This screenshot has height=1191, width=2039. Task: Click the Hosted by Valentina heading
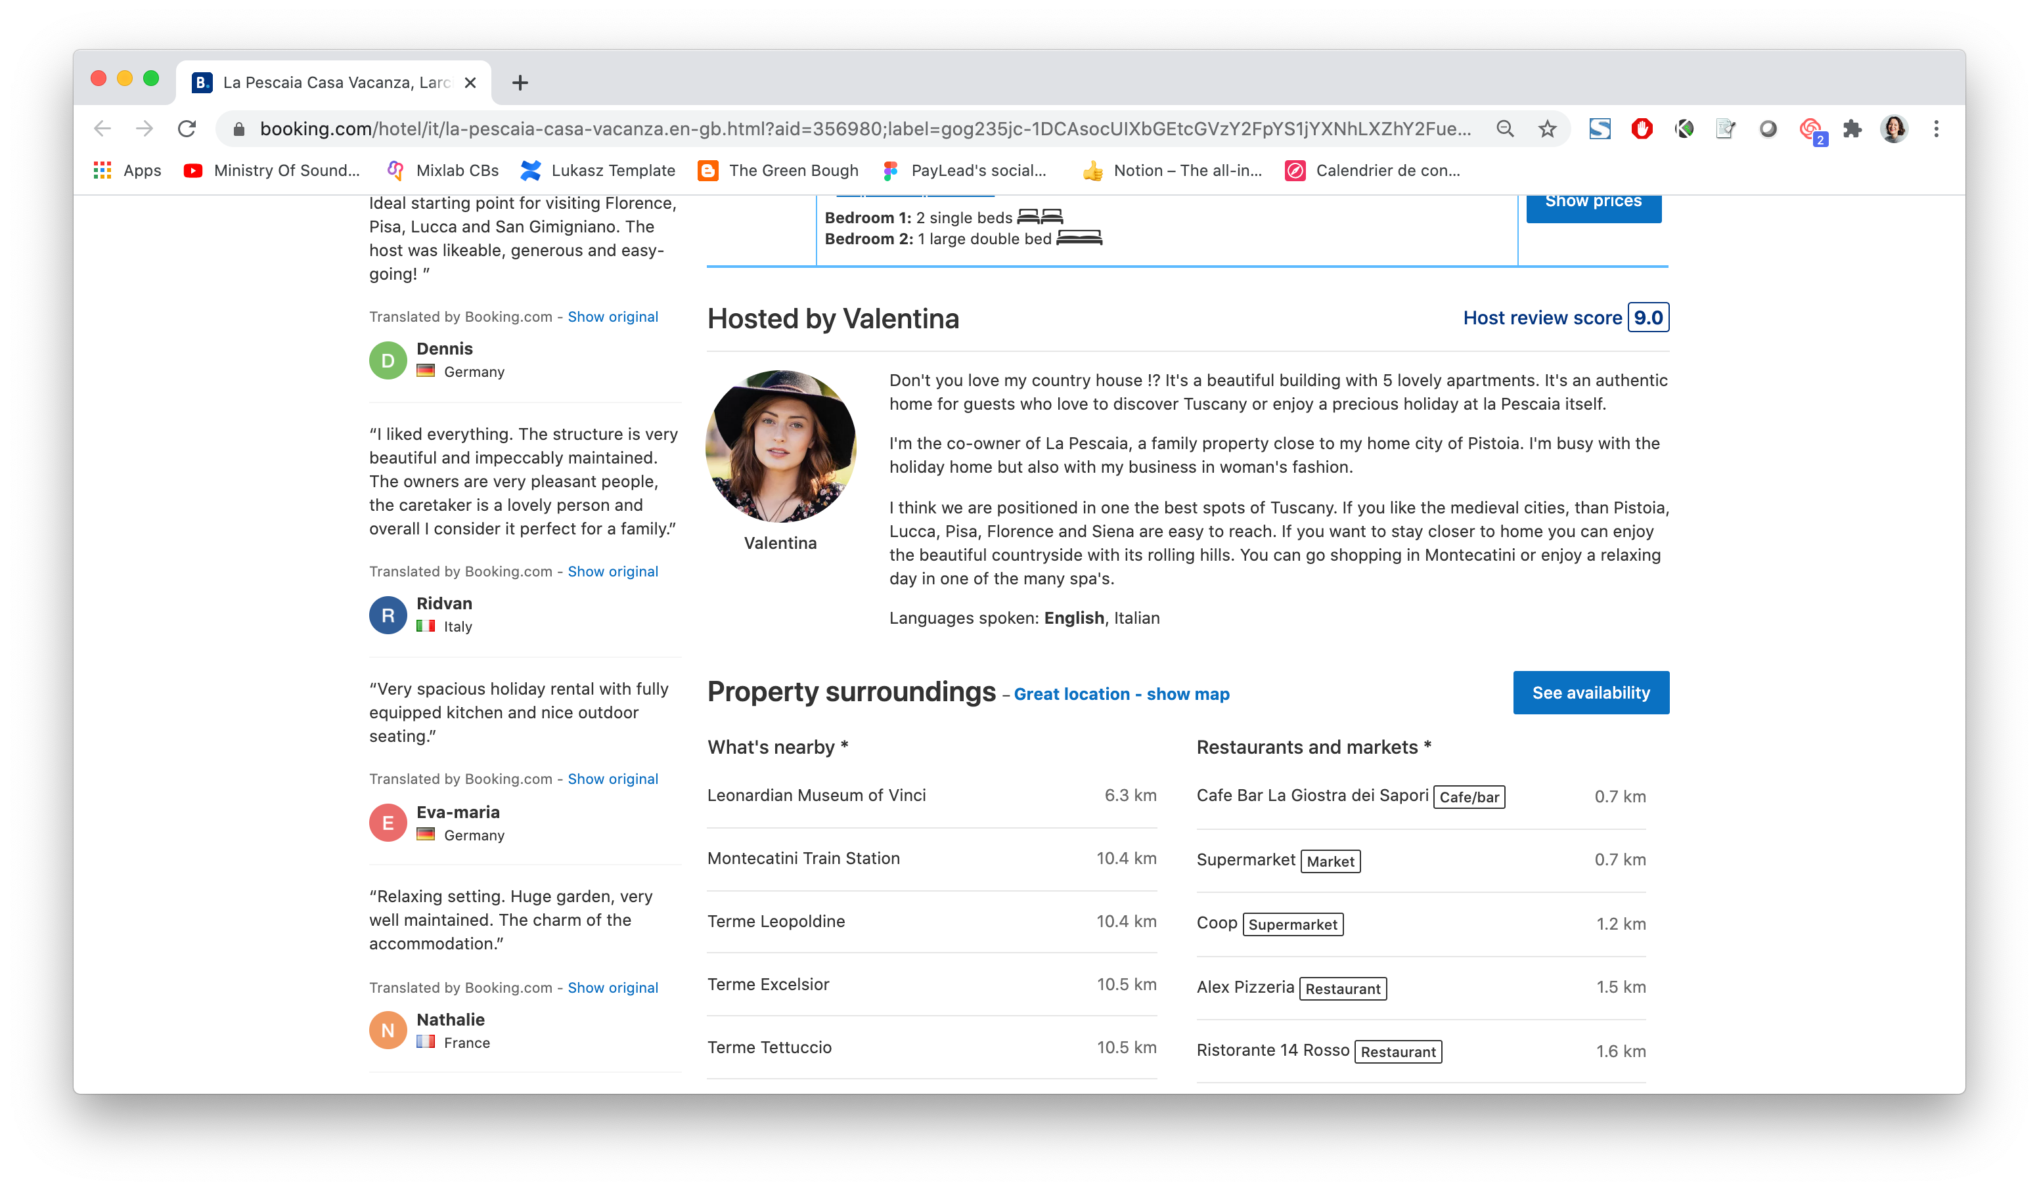pyautogui.click(x=834, y=319)
